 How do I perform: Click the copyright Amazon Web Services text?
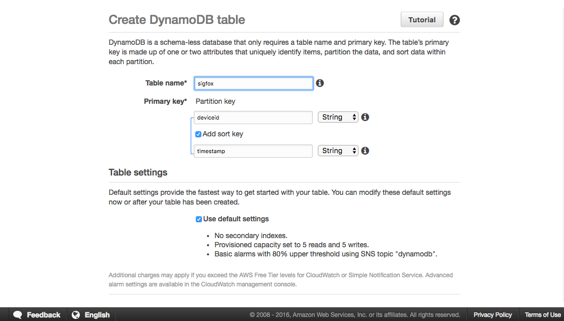[355, 315]
